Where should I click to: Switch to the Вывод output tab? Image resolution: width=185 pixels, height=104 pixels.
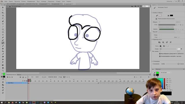tap(19, 75)
